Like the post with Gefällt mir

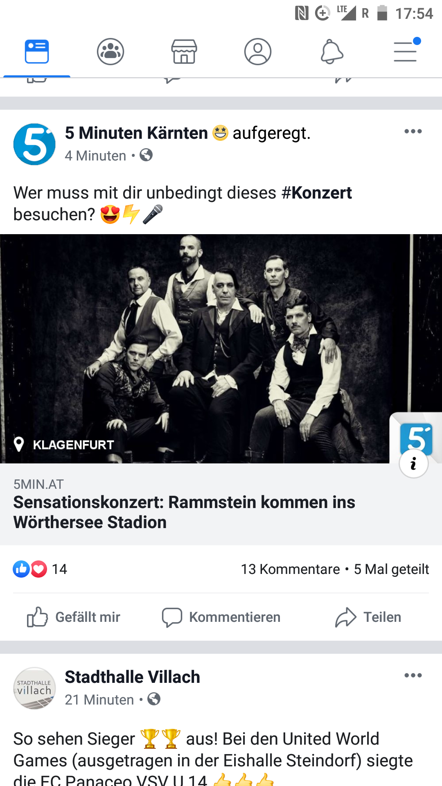[74, 617]
